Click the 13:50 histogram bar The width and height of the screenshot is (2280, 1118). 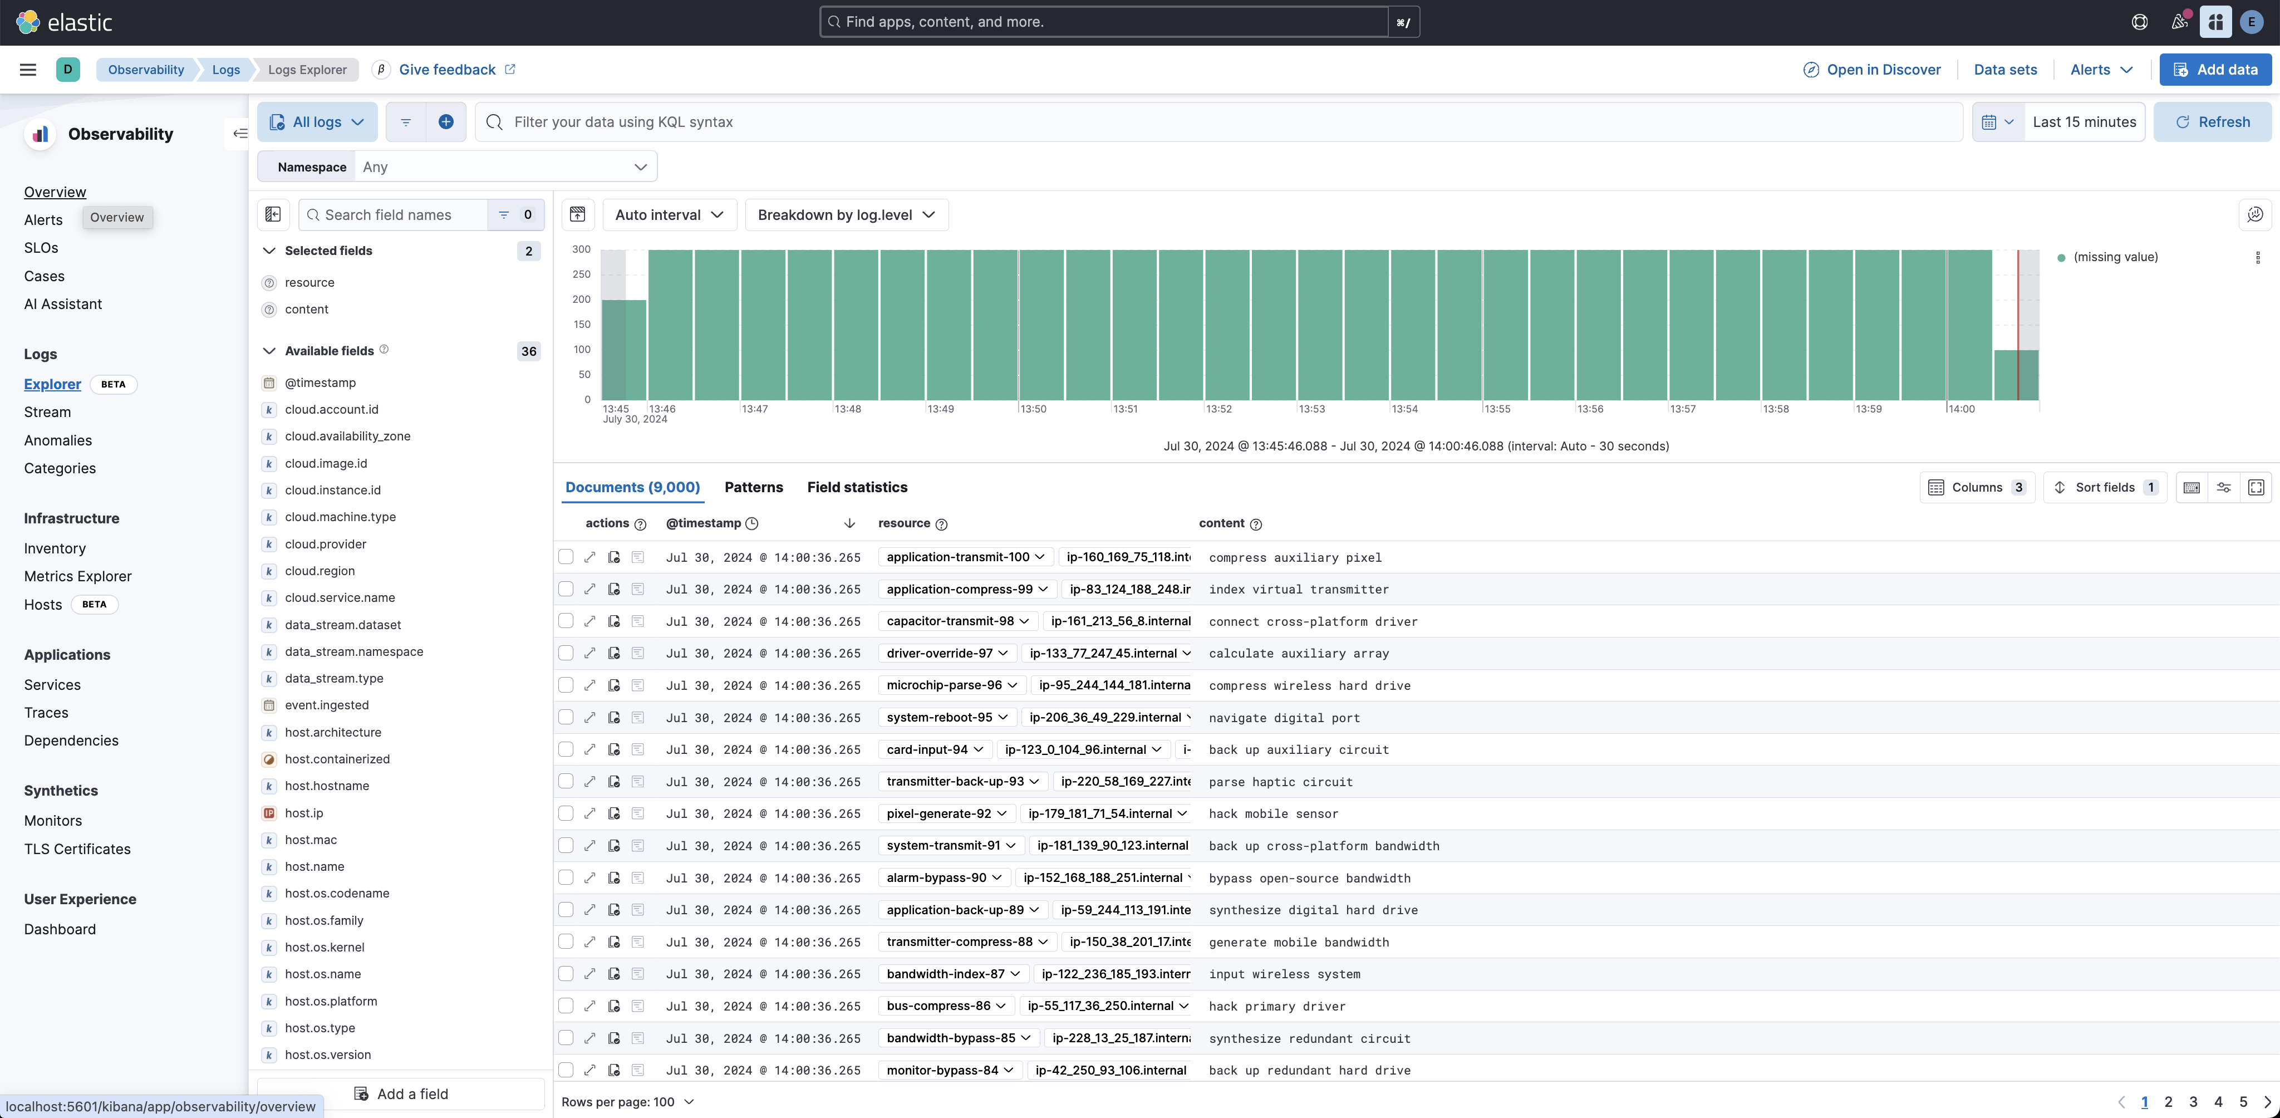pyautogui.click(x=1041, y=325)
